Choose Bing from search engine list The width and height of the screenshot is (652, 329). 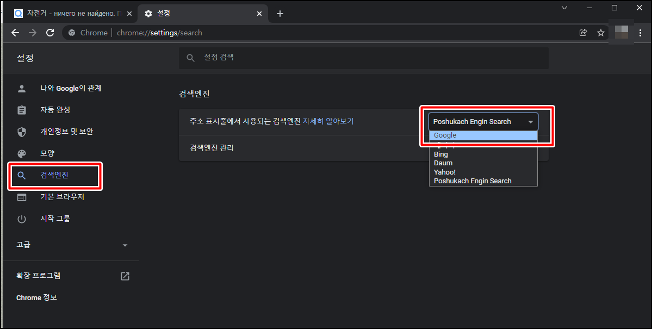point(483,154)
